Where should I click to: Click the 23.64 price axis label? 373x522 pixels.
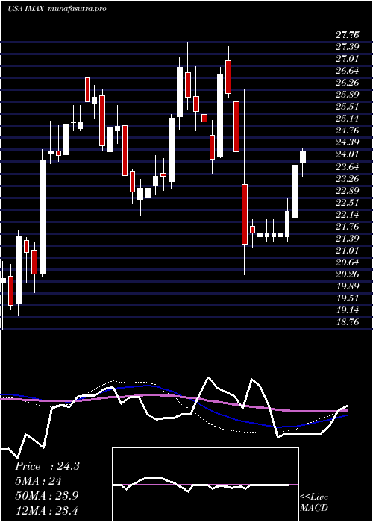[x=348, y=166]
